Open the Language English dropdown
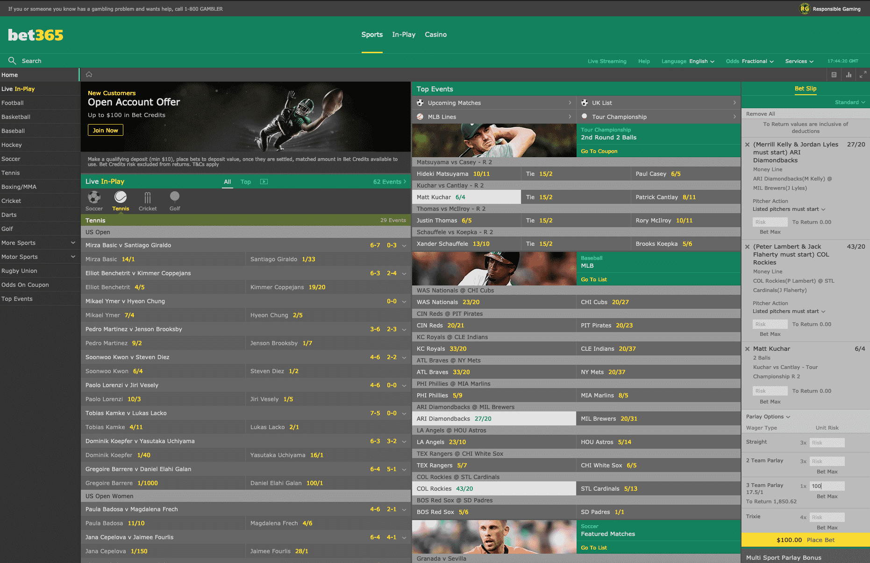The height and width of the screenshot is (563, 870). click(x=688, y=61)
